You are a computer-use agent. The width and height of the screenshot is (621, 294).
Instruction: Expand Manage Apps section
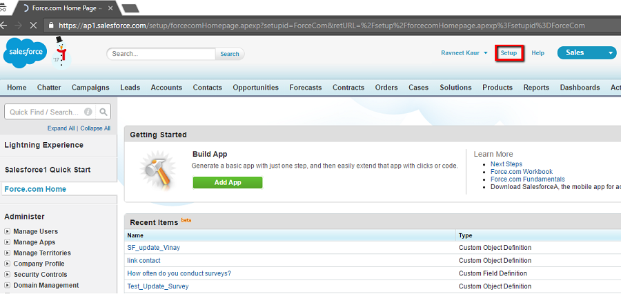[7, 242]
